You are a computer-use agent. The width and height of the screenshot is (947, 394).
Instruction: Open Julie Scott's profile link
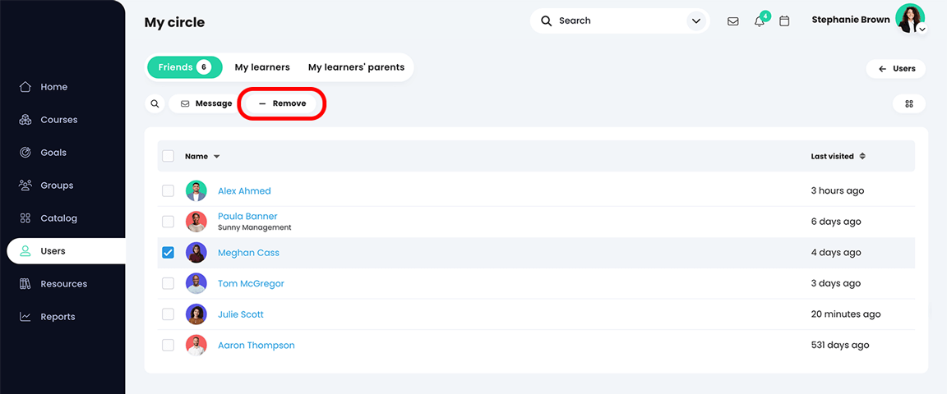tap(240, 314)
